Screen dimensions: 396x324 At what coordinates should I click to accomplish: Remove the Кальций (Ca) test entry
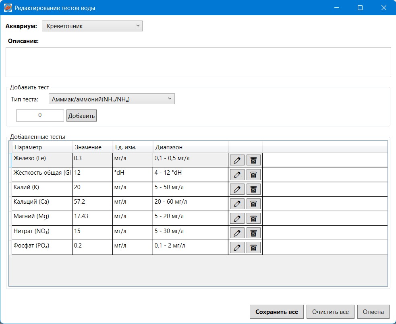(x=253, y=204)
